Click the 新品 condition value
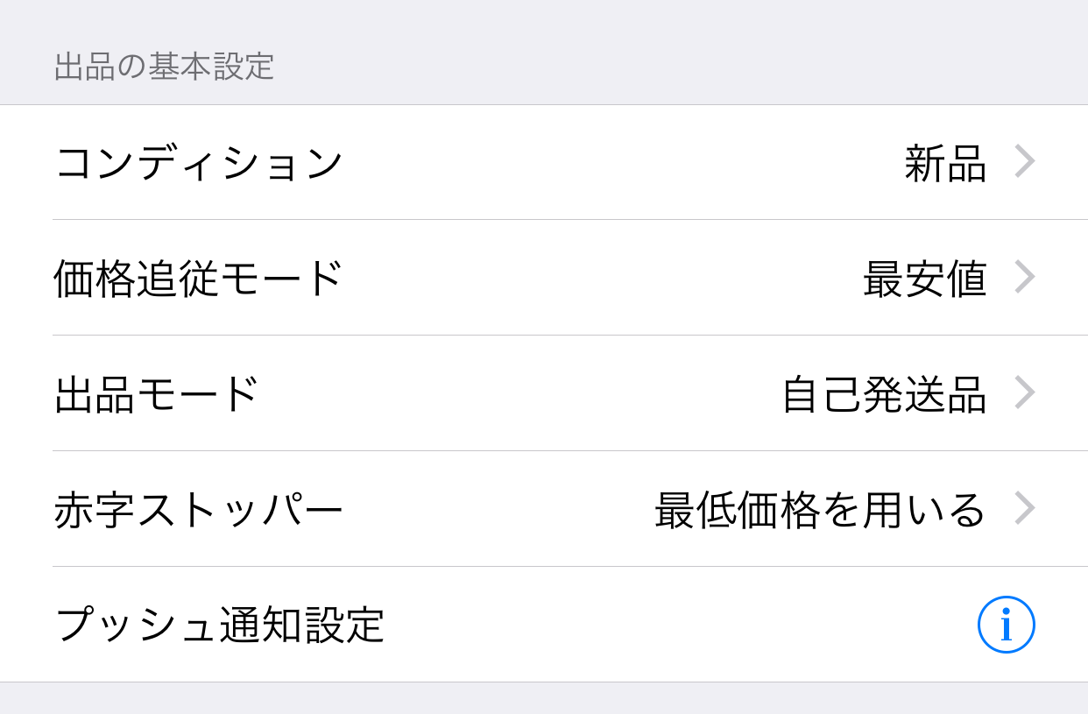This screenshot has height=714, width=1088. 945,163
